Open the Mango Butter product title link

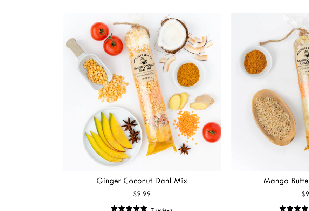point(286,181)
